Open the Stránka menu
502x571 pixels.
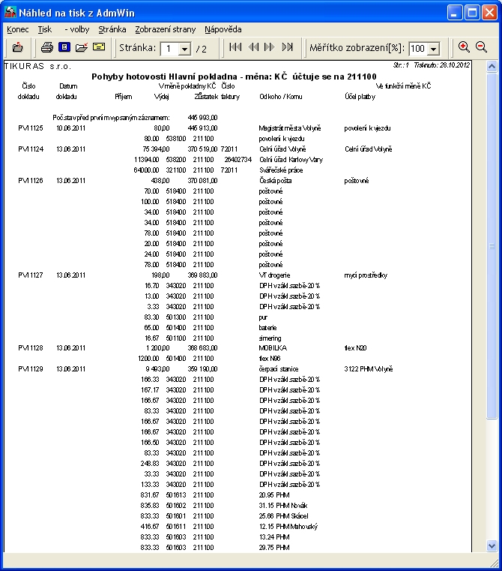point(112,29)
